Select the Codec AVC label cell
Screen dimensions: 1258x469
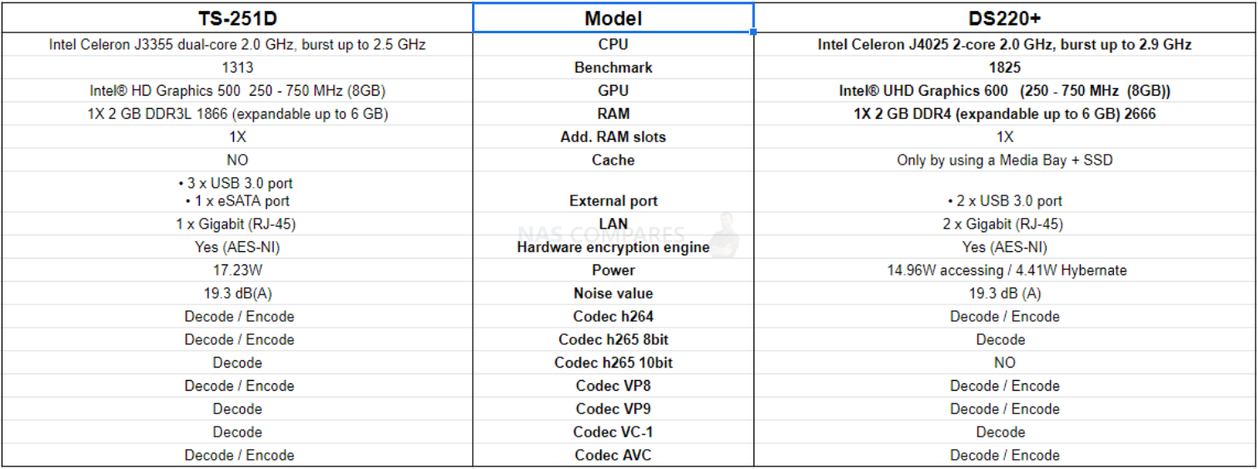click(x=614, y=455)
